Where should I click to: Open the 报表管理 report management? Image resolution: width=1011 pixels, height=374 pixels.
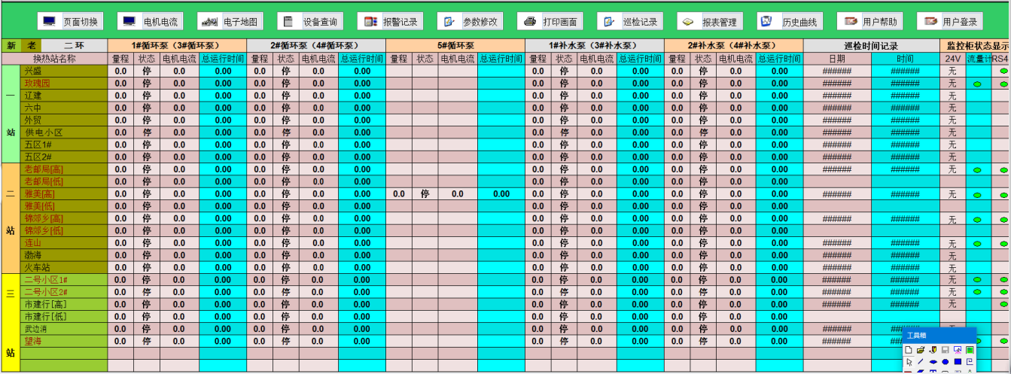[710, 22]
